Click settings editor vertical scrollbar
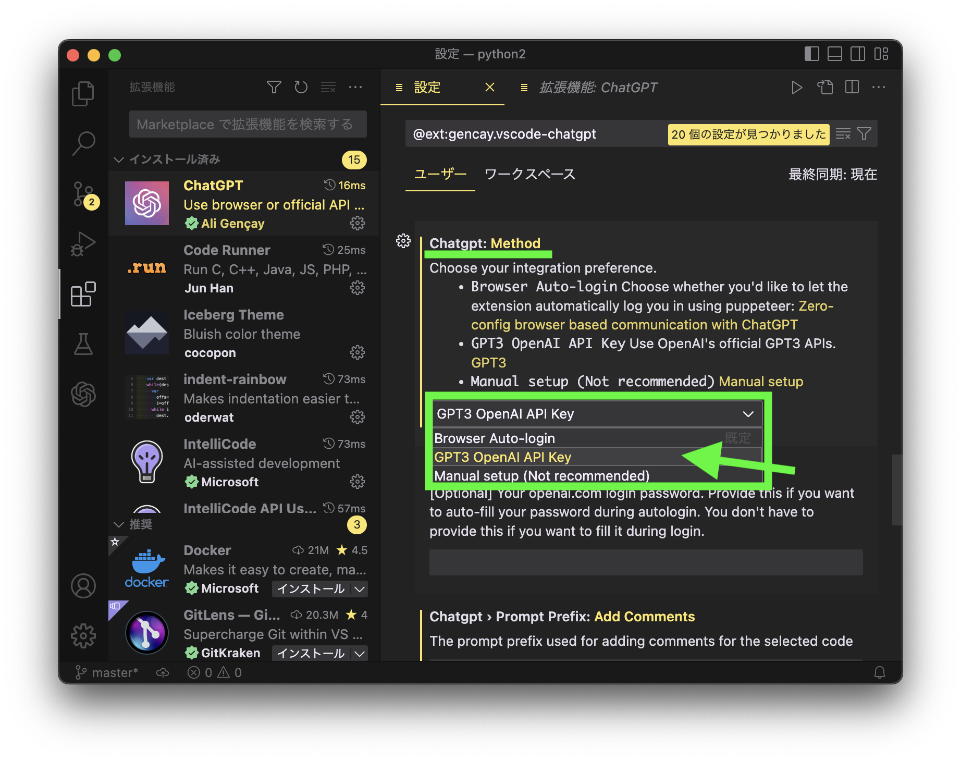 click(x=896, y=489)
